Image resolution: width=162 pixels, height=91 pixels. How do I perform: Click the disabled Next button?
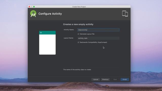point(115,79)
